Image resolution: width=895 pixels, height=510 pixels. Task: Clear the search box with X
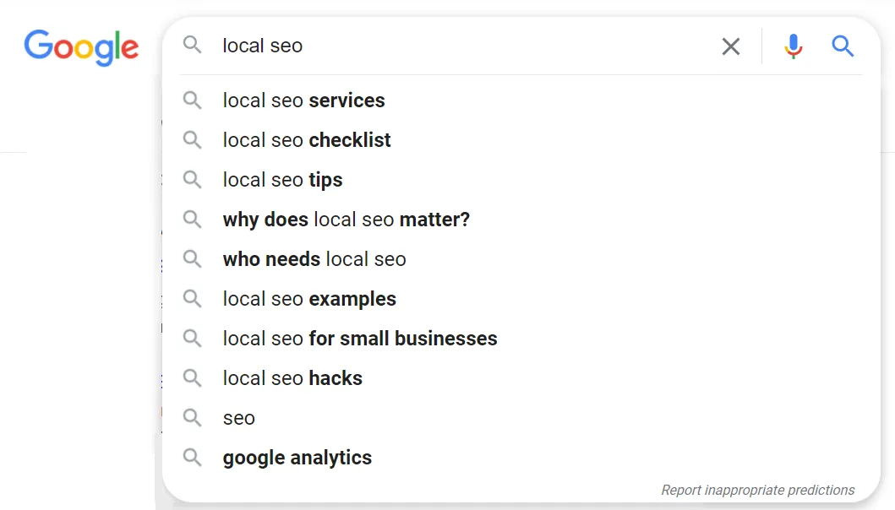(731, 46)
